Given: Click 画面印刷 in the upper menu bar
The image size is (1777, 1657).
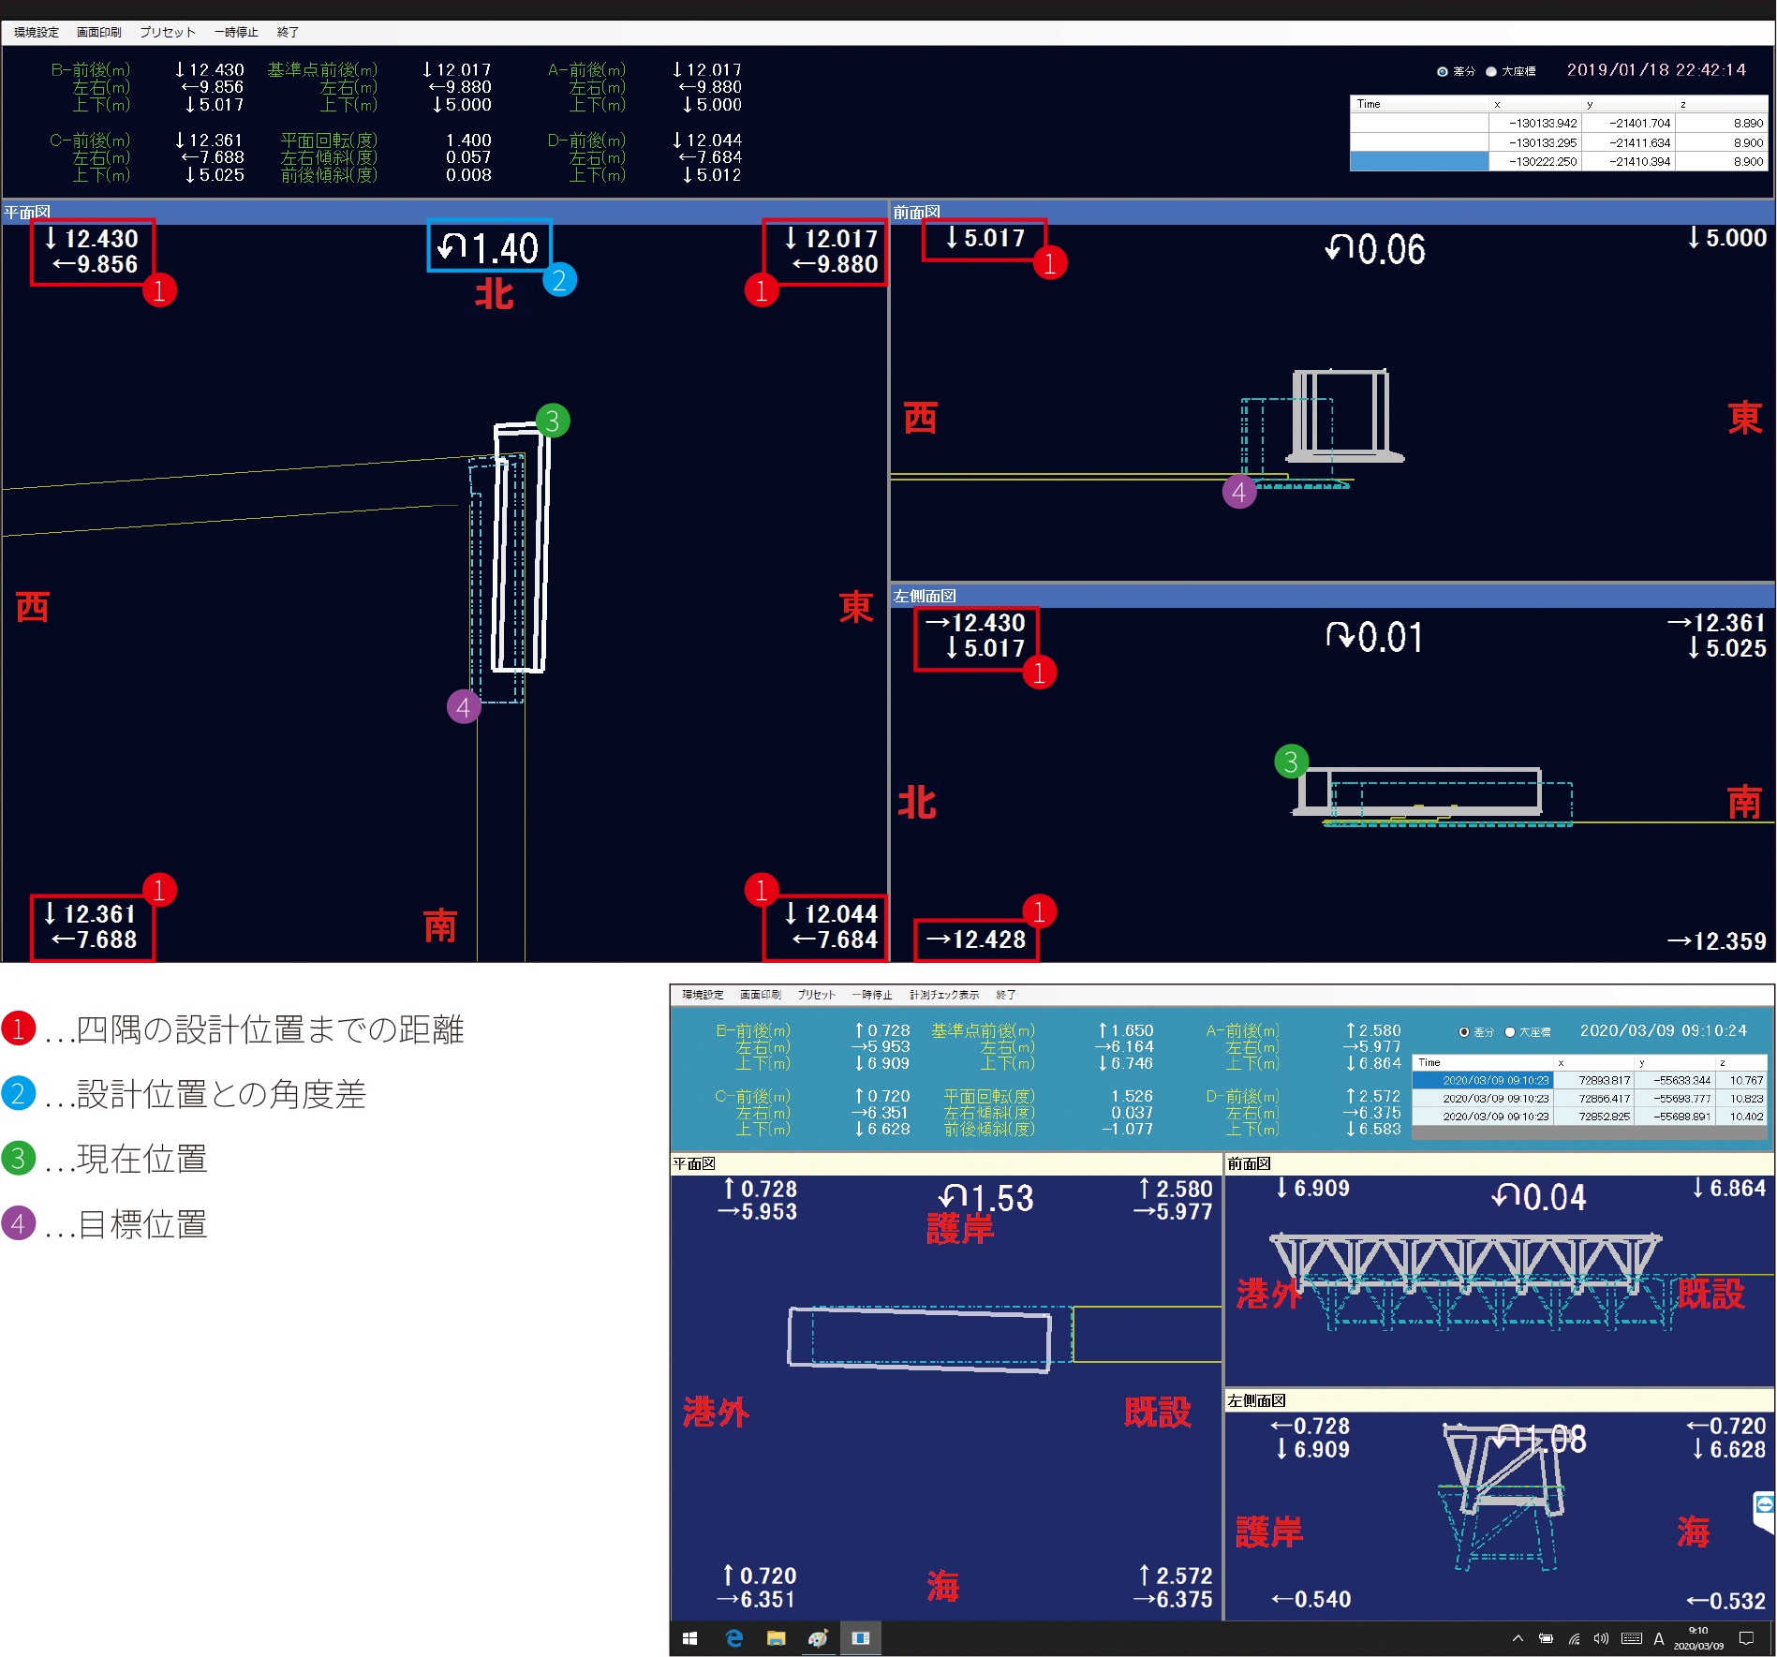Looking at the screenshot, I should (x=99, y=32).
